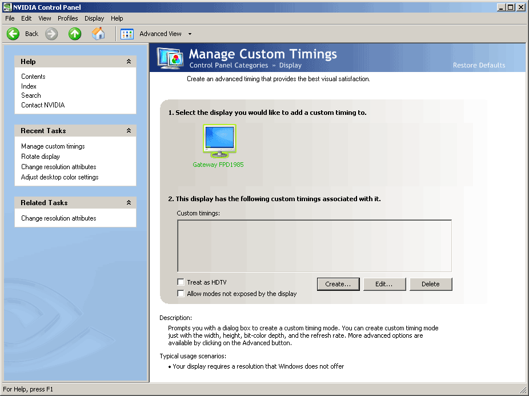Open the View menu
Screen dimensions: 529x396
[x=45, y=18]
